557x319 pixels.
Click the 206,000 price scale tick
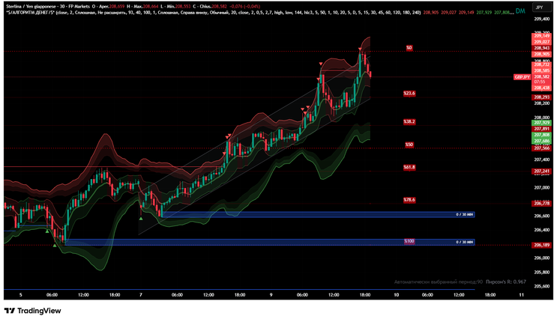(541, 258)
